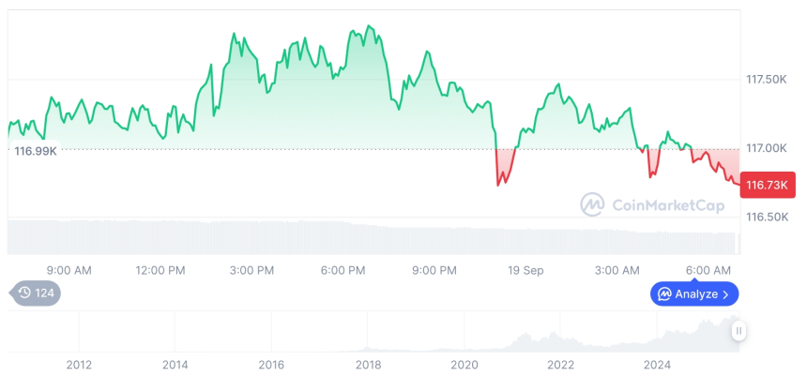Select the 9:00 PM time axis label

(434, 270)
